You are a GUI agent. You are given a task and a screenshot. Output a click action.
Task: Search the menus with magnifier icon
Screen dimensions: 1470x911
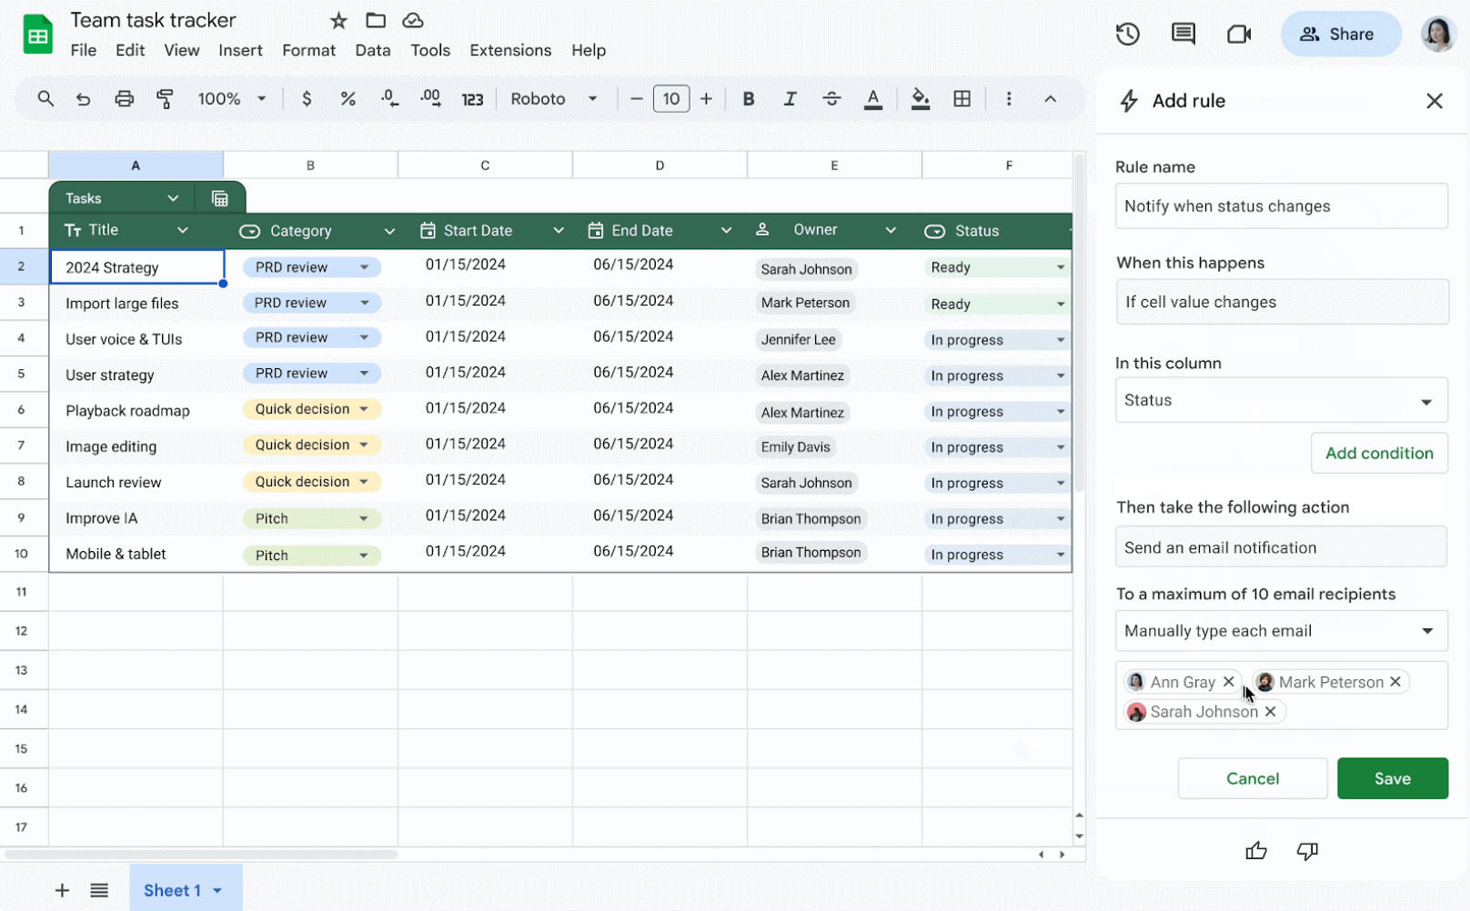click(45, 98)
